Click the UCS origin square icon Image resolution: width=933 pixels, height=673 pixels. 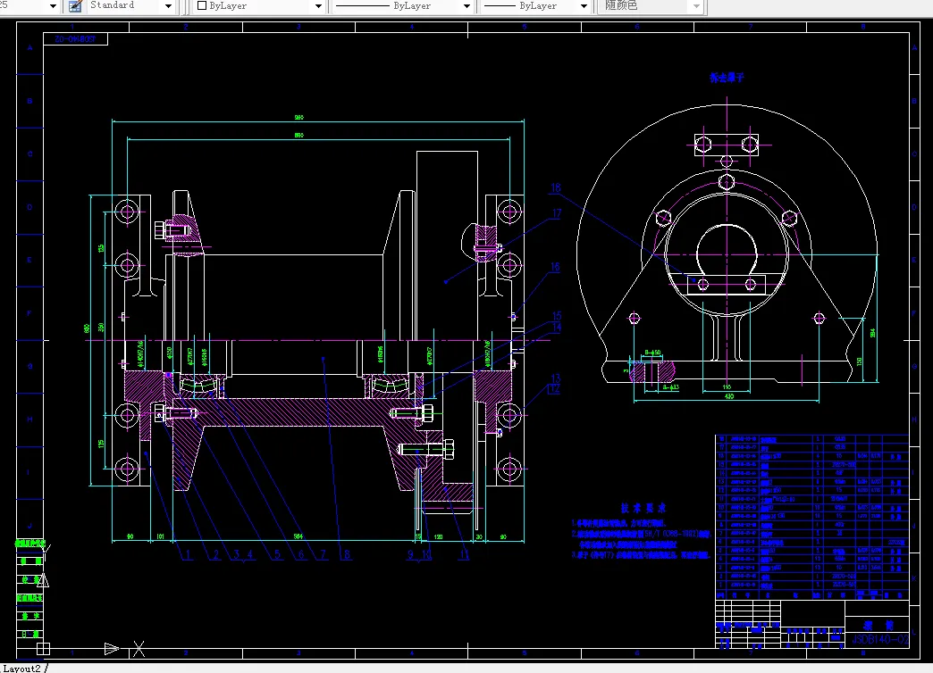pyautogui.click(x=43, y=648)
